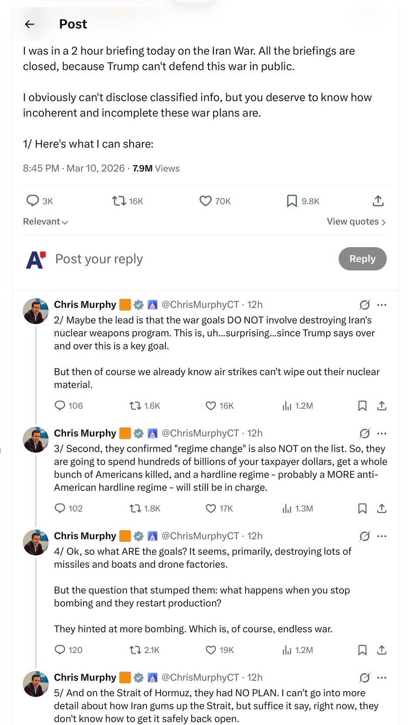
Task: Reply to the 3/ post with 102 replies
Action: pyautogui.click(x=60, y=509)
